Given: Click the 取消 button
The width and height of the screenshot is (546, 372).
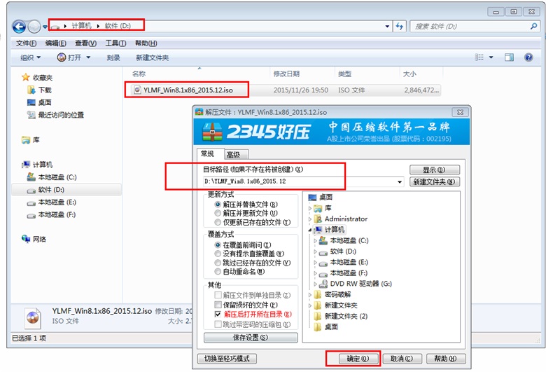Looking at the screenshot, I should 402,359.
